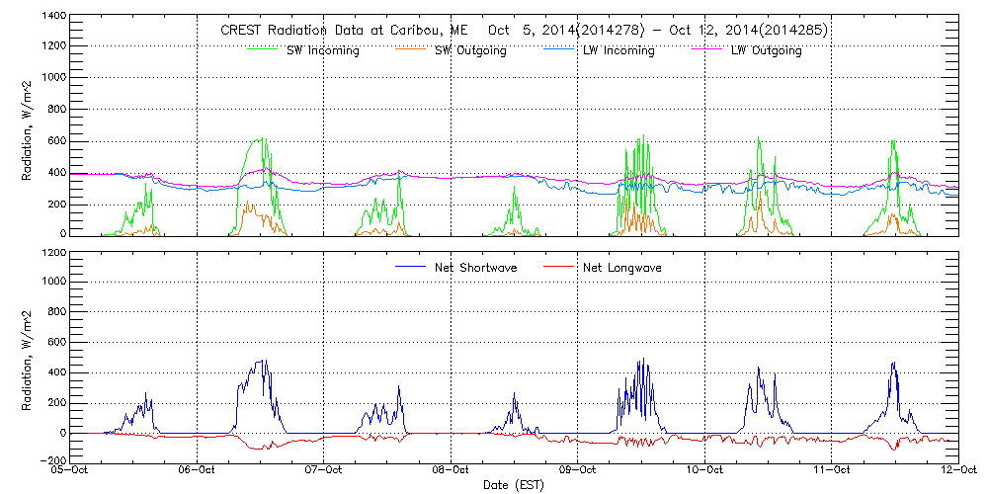The height and width of the screenshot is (494, 988).
Task: Select the 05-Oct date tick label
Action: [70, 471]
